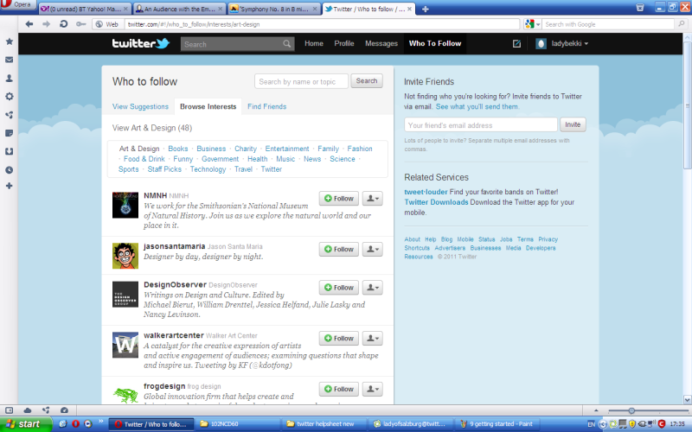Open the Technology interest link
Image resolution: width=692 pixels, height=432 pixels.
tap(208, 169)
